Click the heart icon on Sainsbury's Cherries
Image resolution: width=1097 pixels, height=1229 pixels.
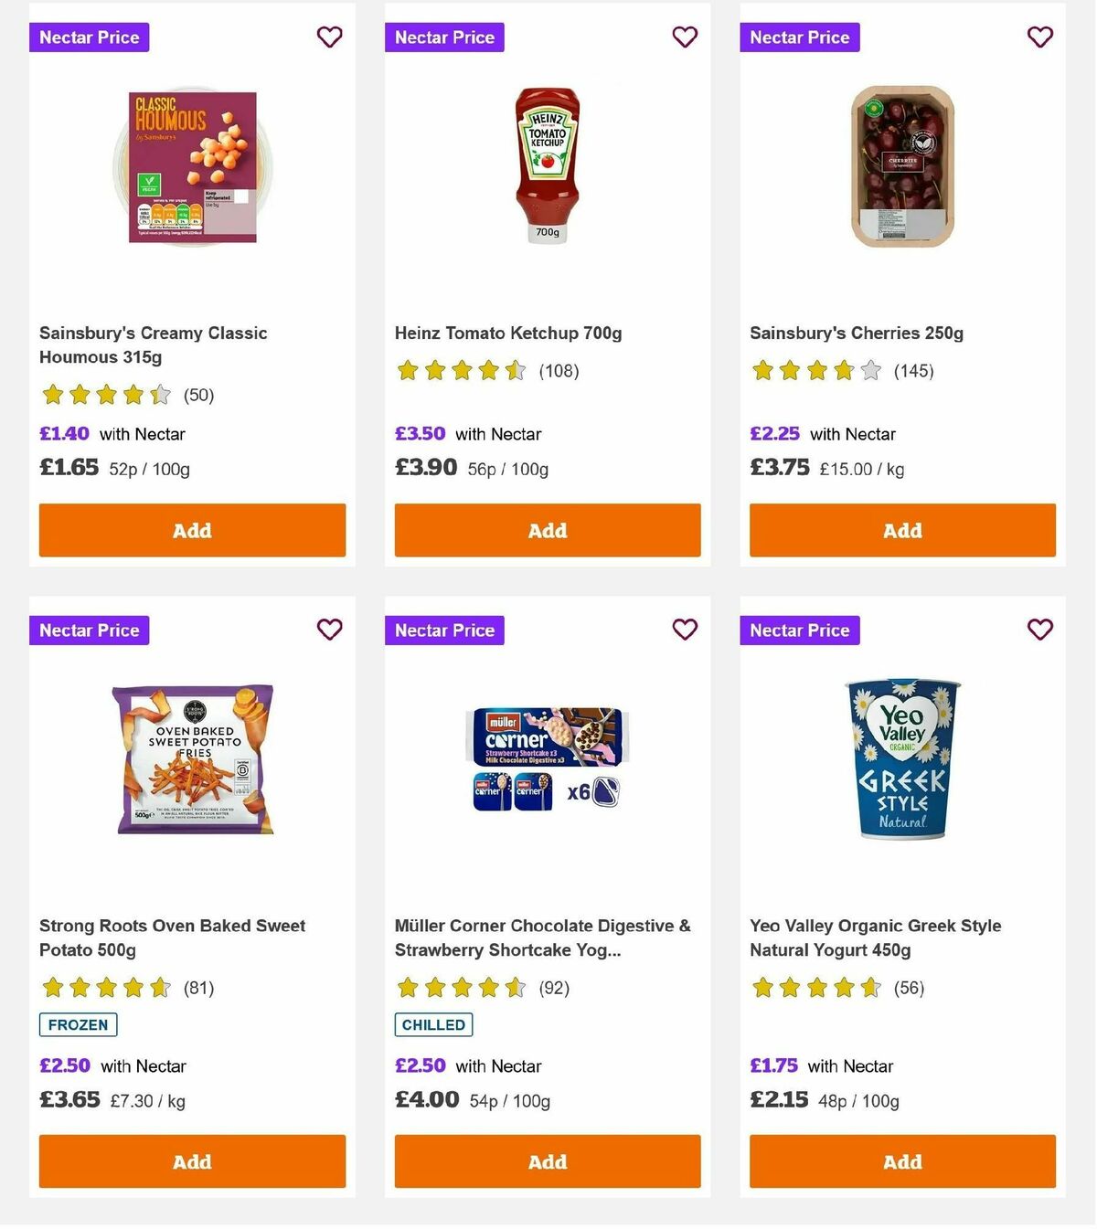coord(1039,37)
